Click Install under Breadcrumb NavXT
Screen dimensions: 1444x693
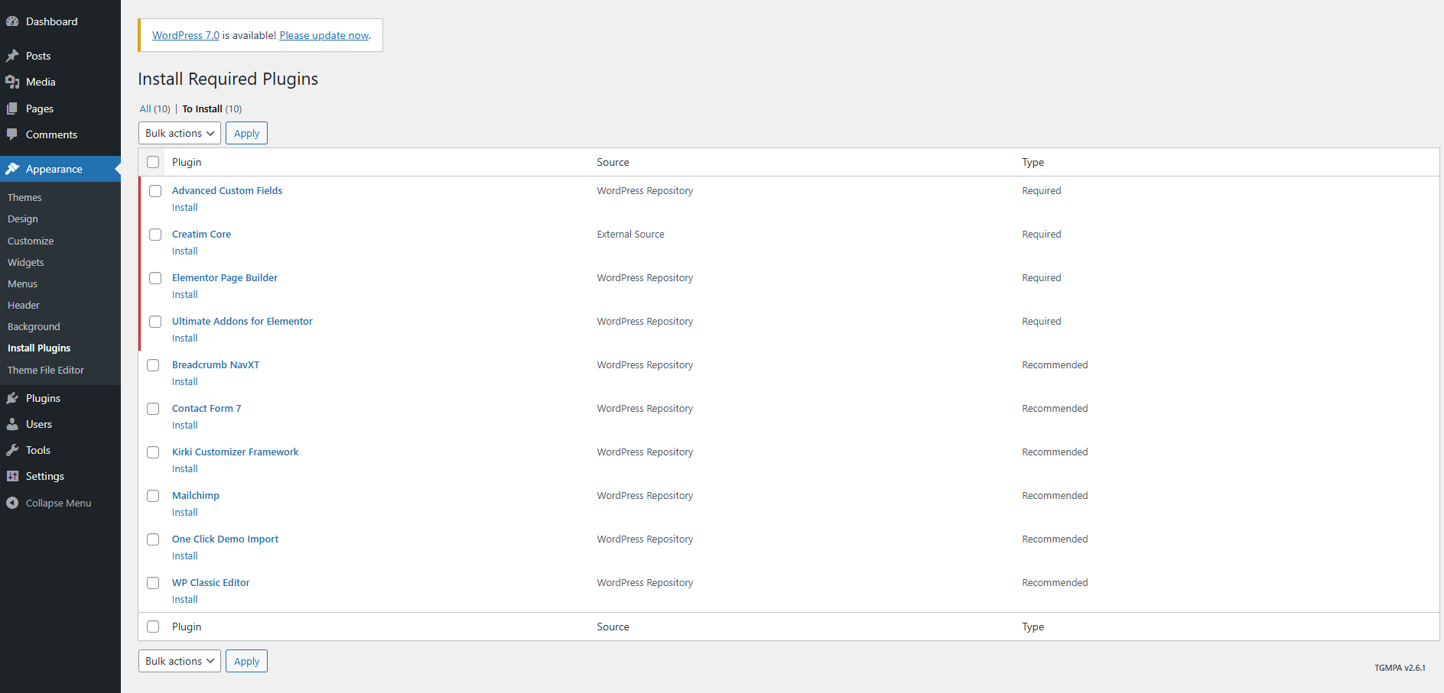click(185, 381)
